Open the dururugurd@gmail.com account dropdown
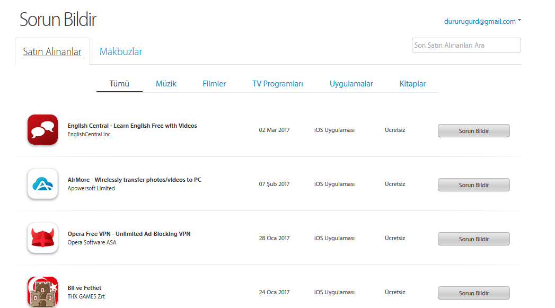Viewport: 555px width, 308px height. pos(482,21)
